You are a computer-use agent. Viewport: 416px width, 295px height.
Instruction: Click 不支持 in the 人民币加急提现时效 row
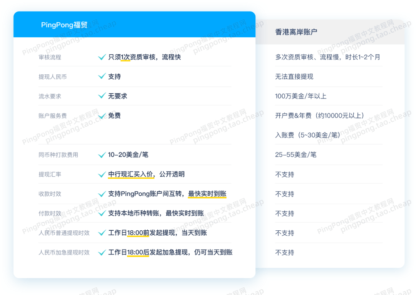click(285, 253)
